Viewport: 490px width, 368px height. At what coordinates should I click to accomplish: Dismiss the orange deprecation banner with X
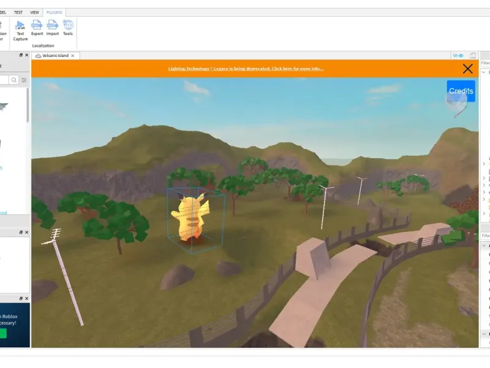[x=467, y=69]
